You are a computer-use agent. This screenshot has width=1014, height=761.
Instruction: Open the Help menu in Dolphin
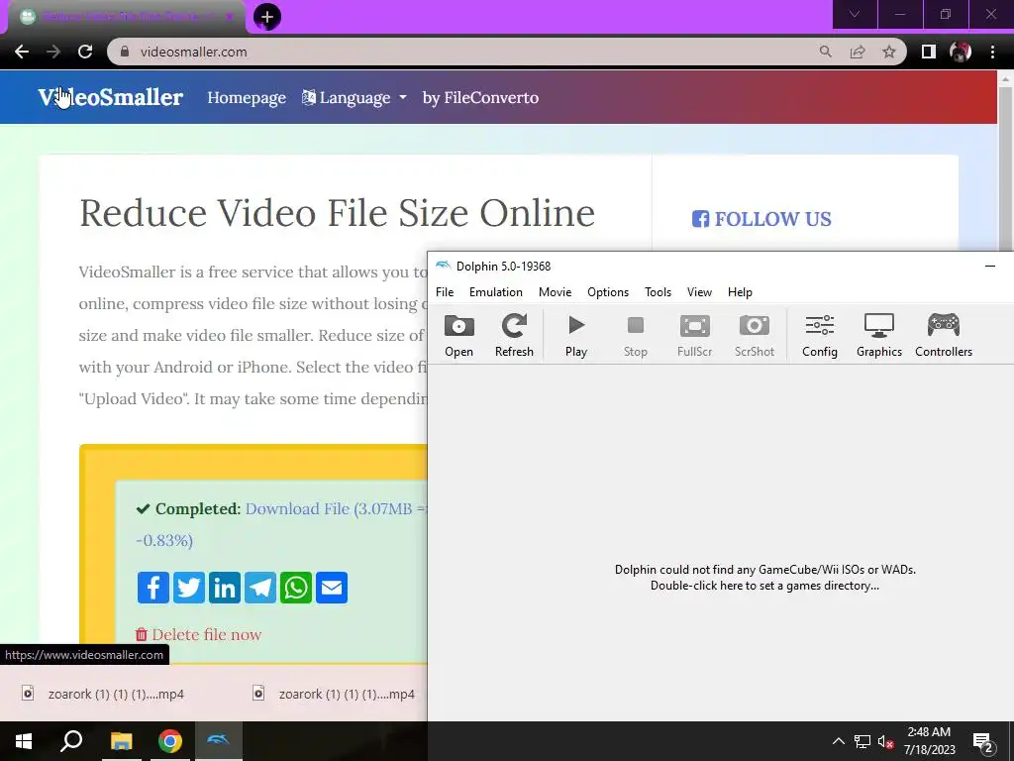[x=740, y=292]
